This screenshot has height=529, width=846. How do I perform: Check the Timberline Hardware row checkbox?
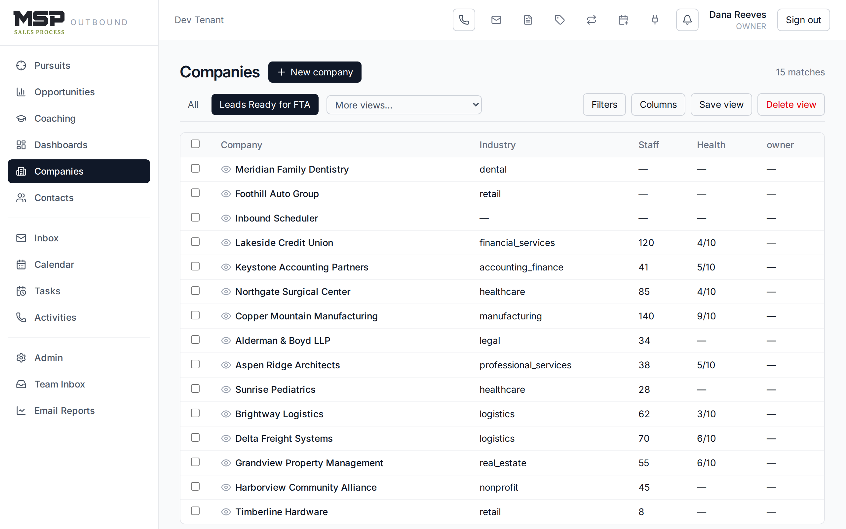(x=195, y=511)
